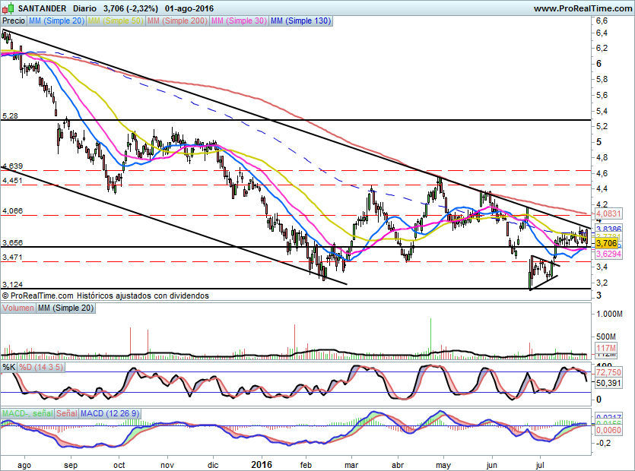This screenshot has height=471, width=635.
Task: Click the 3,656 support level label
Action: click(13, 243)
